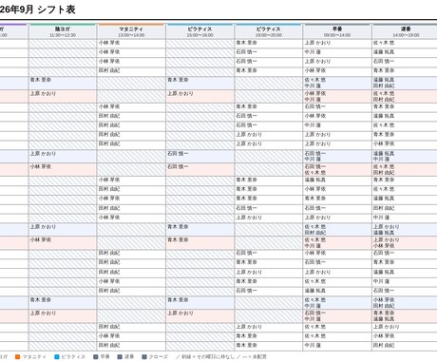Click the 早番 09:00~14:00 column header
This screenshot has width=437, height=361.
click(x=337, y=31)
